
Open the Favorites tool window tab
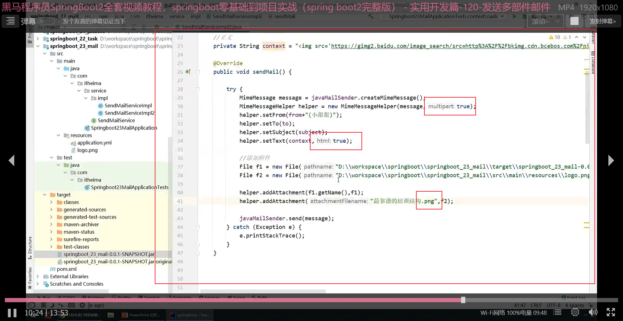30,278
